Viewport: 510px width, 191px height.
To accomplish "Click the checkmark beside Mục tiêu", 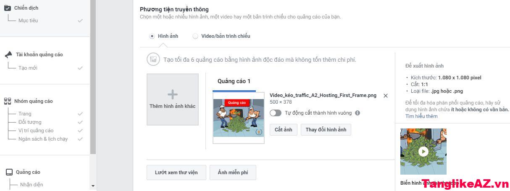I will coord(80,21).
